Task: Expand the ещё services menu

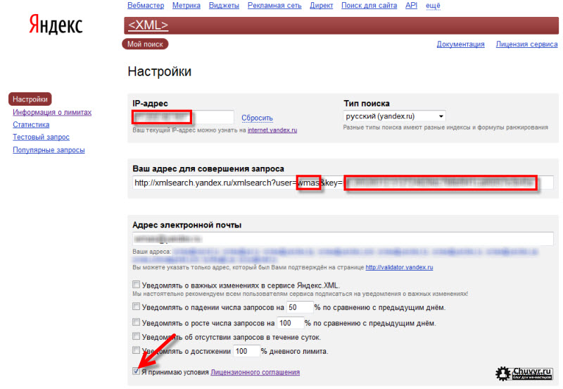Action: tap(433, 6)
